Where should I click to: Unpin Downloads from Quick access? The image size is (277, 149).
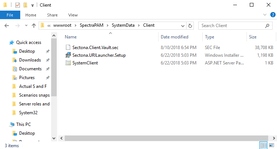tap(48, 60)
